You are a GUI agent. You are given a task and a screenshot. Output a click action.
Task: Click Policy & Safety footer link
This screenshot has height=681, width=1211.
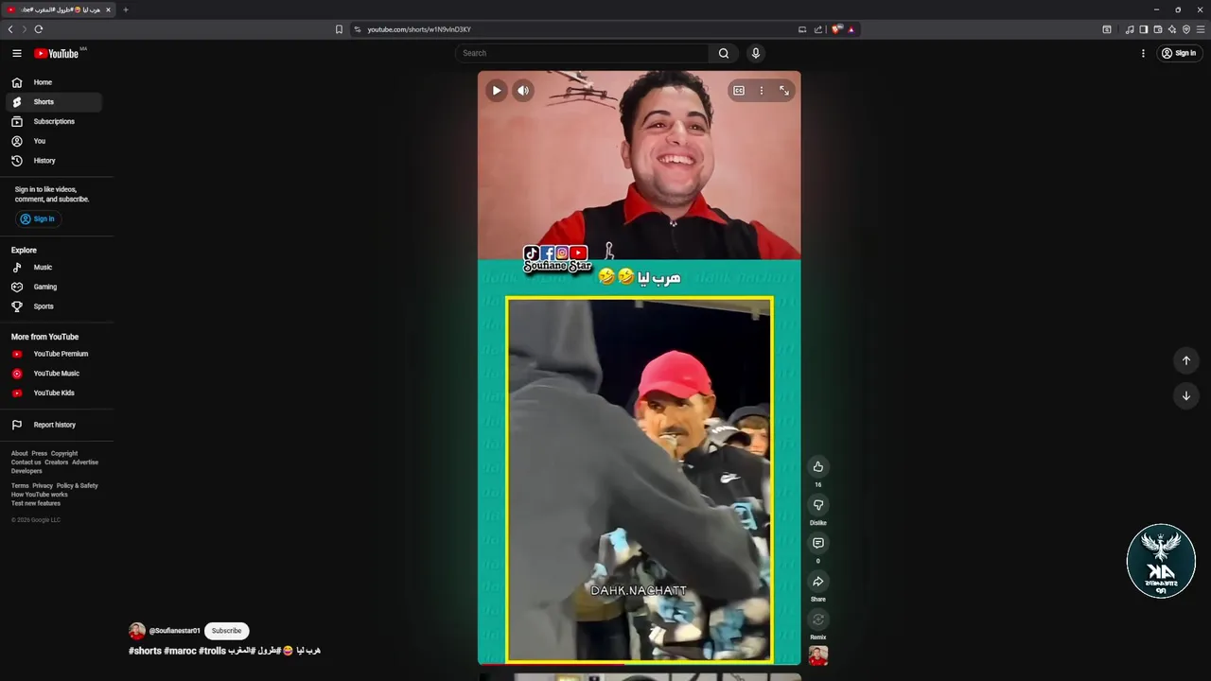(78, 485)
